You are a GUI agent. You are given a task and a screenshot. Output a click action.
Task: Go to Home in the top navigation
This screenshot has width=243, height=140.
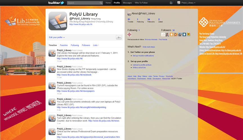tap(108, 3)
